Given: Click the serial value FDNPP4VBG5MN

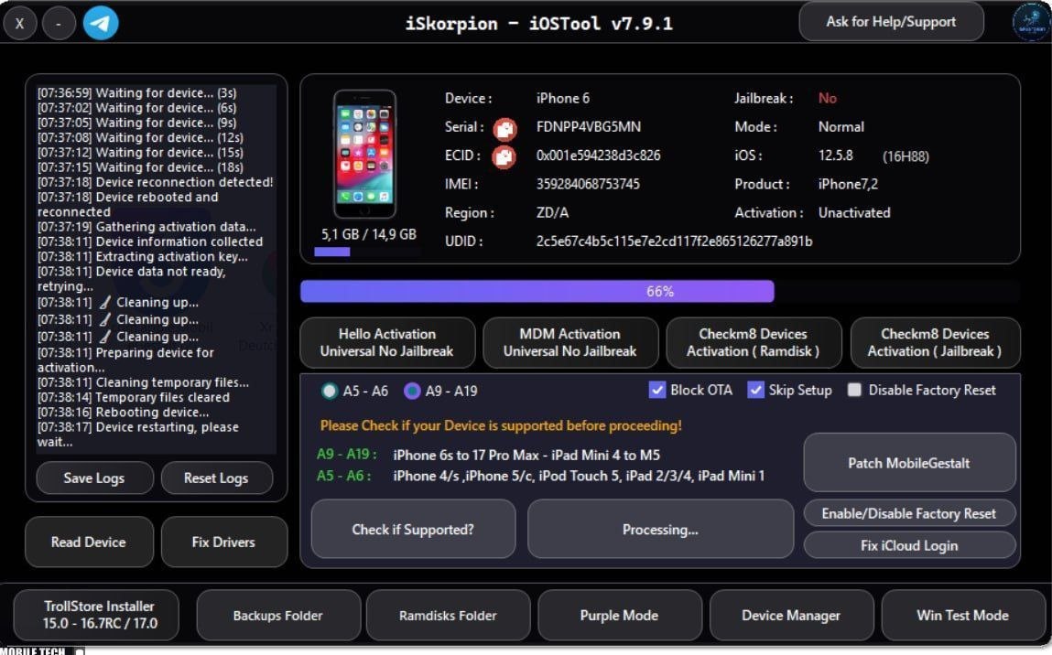Looking at the screenshot, I should click(589, 127).
